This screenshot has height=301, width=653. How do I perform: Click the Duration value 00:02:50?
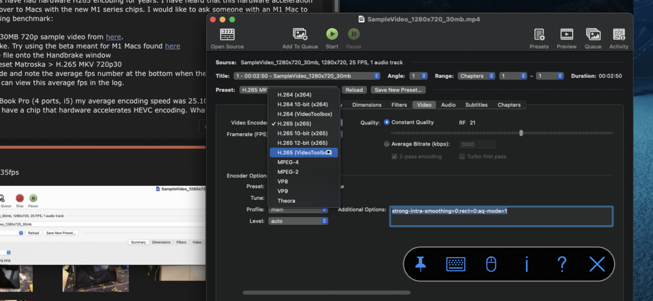tap(610, 76)
